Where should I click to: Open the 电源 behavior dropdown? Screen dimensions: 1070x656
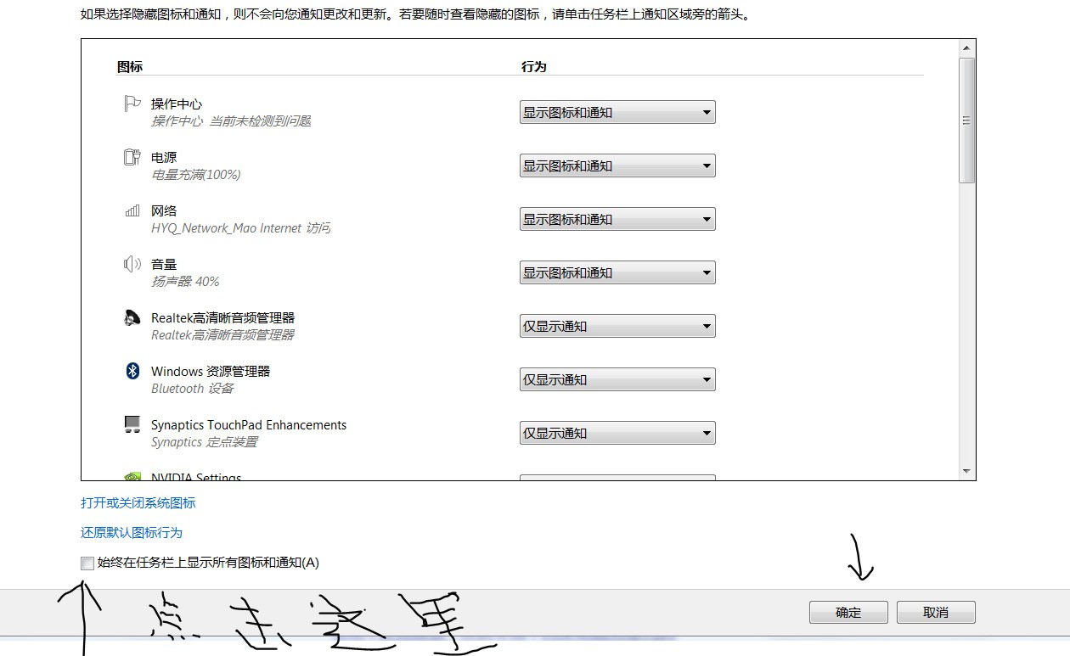617,165
